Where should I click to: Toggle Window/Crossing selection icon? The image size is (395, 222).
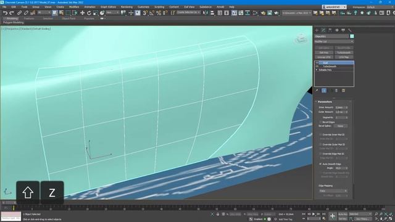tap(75, 13)
